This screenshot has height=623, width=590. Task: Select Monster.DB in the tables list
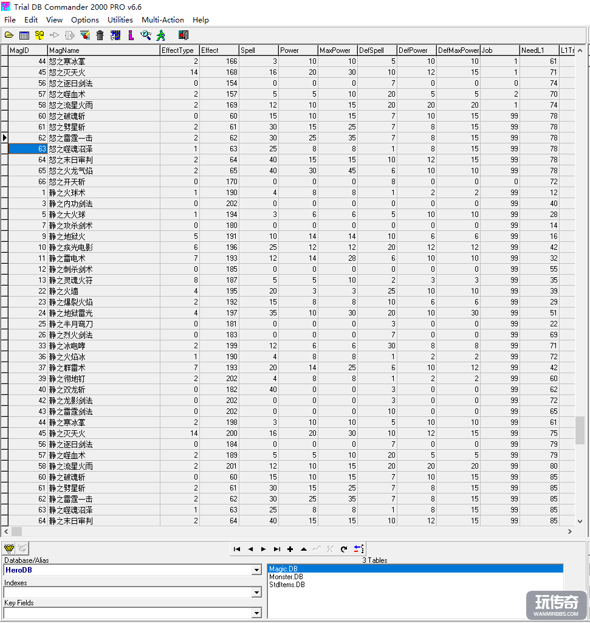[x=416, y=577]
